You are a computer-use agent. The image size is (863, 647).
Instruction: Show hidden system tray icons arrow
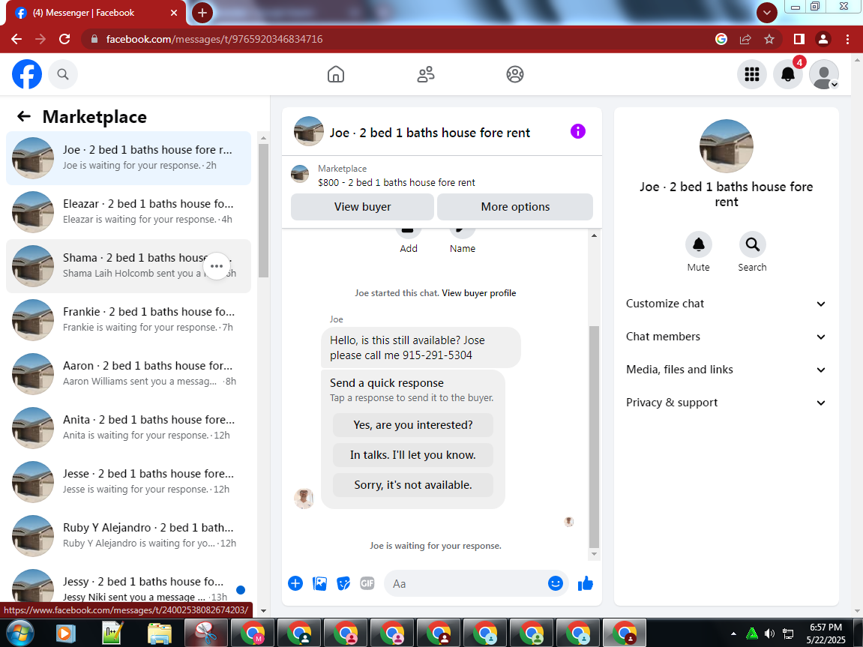[x=733, y=634]
